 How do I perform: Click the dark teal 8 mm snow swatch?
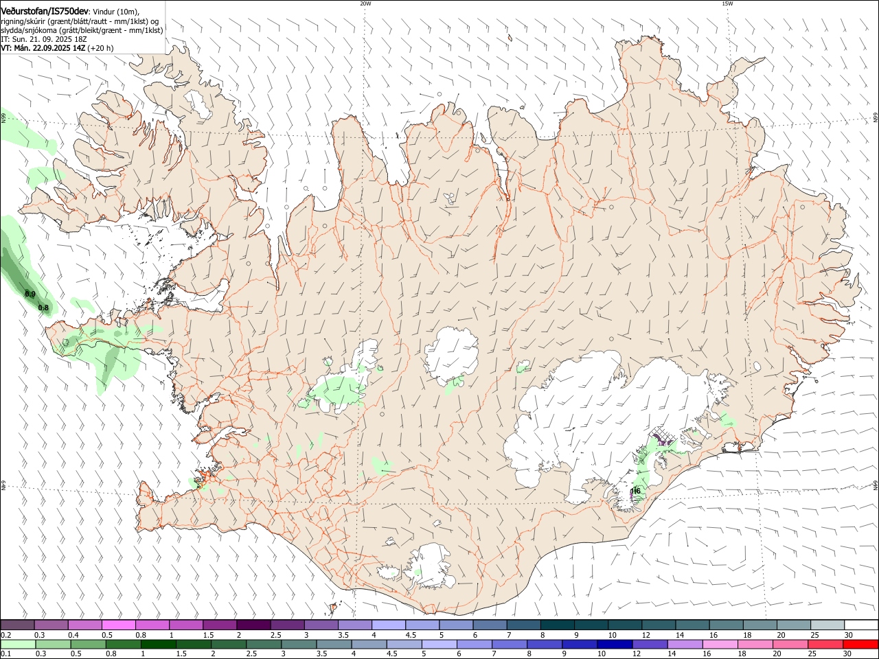558,625
